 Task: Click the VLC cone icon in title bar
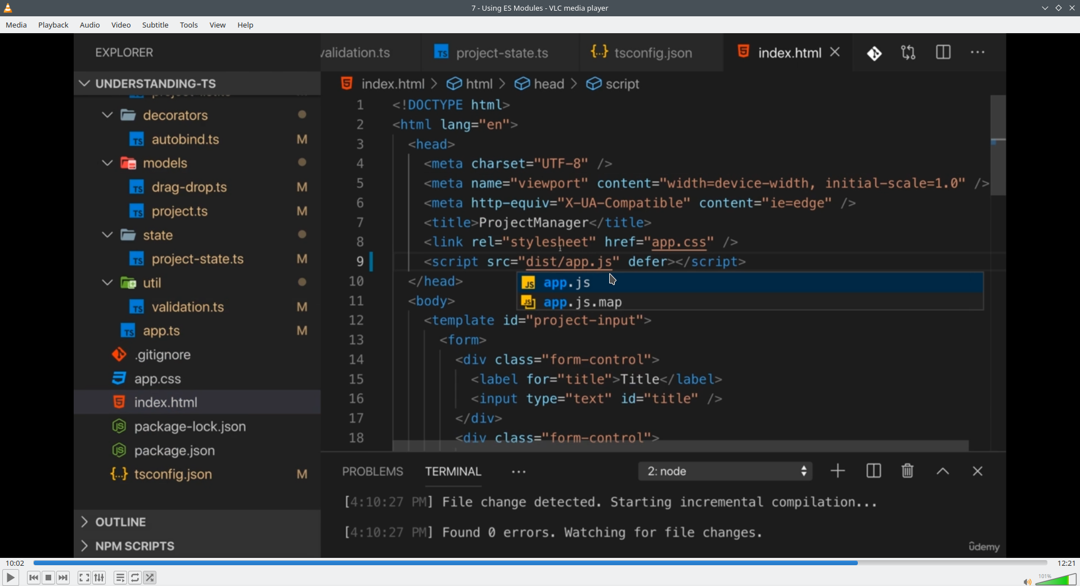(x=8, y=8)
